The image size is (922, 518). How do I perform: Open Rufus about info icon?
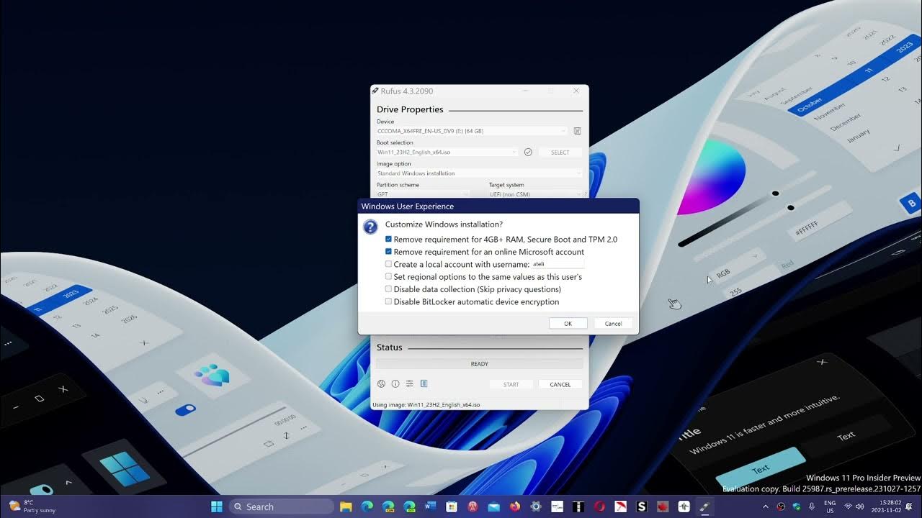(x=395, y=383)
